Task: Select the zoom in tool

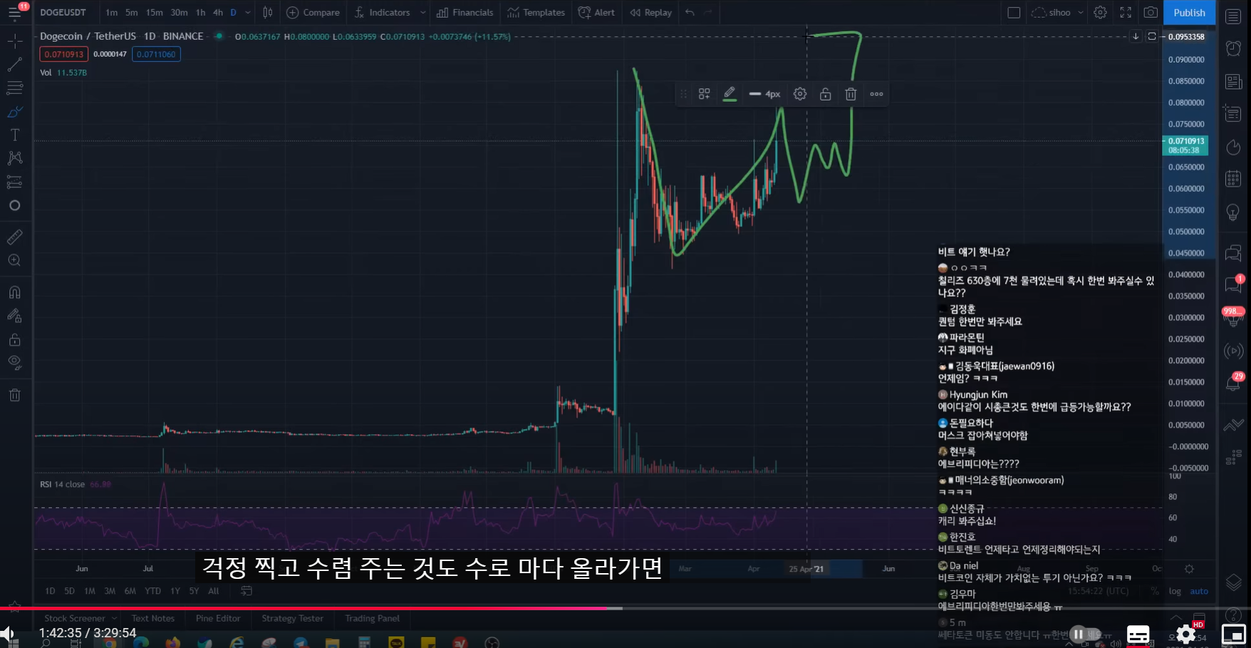Action: (x=14, y=260)
